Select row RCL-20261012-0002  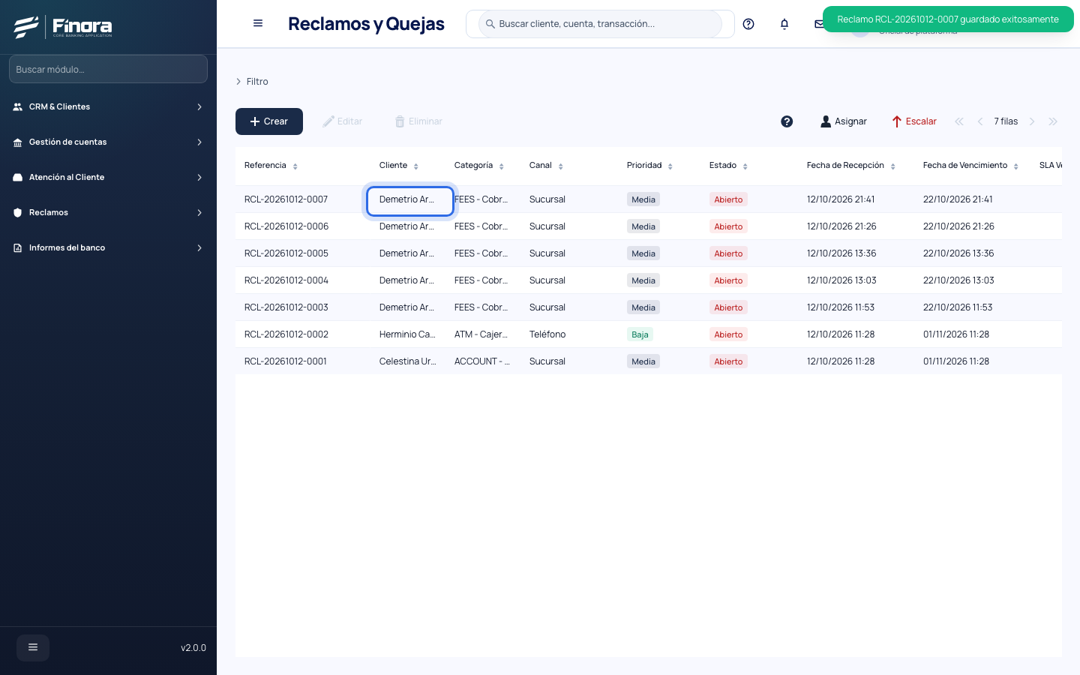click(649, 334)
